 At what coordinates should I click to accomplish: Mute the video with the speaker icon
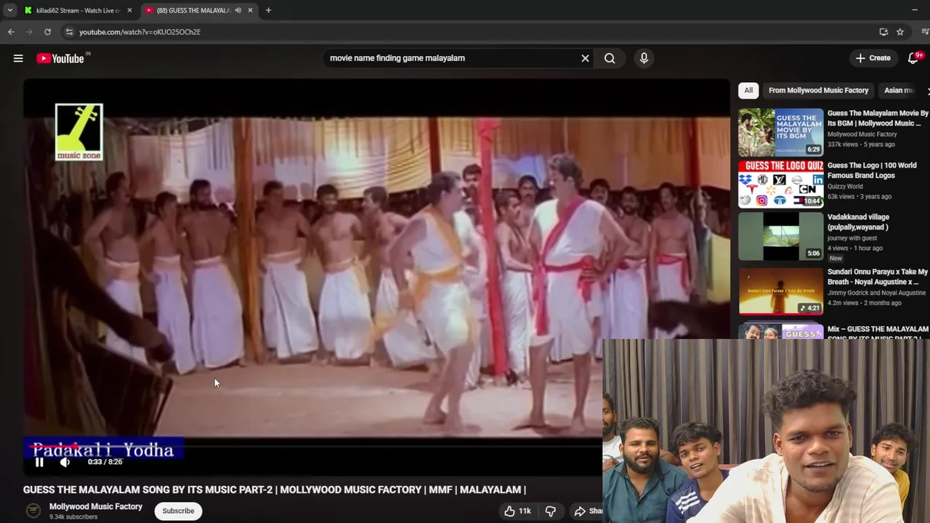pyautogui.click(x=65, y=462)
